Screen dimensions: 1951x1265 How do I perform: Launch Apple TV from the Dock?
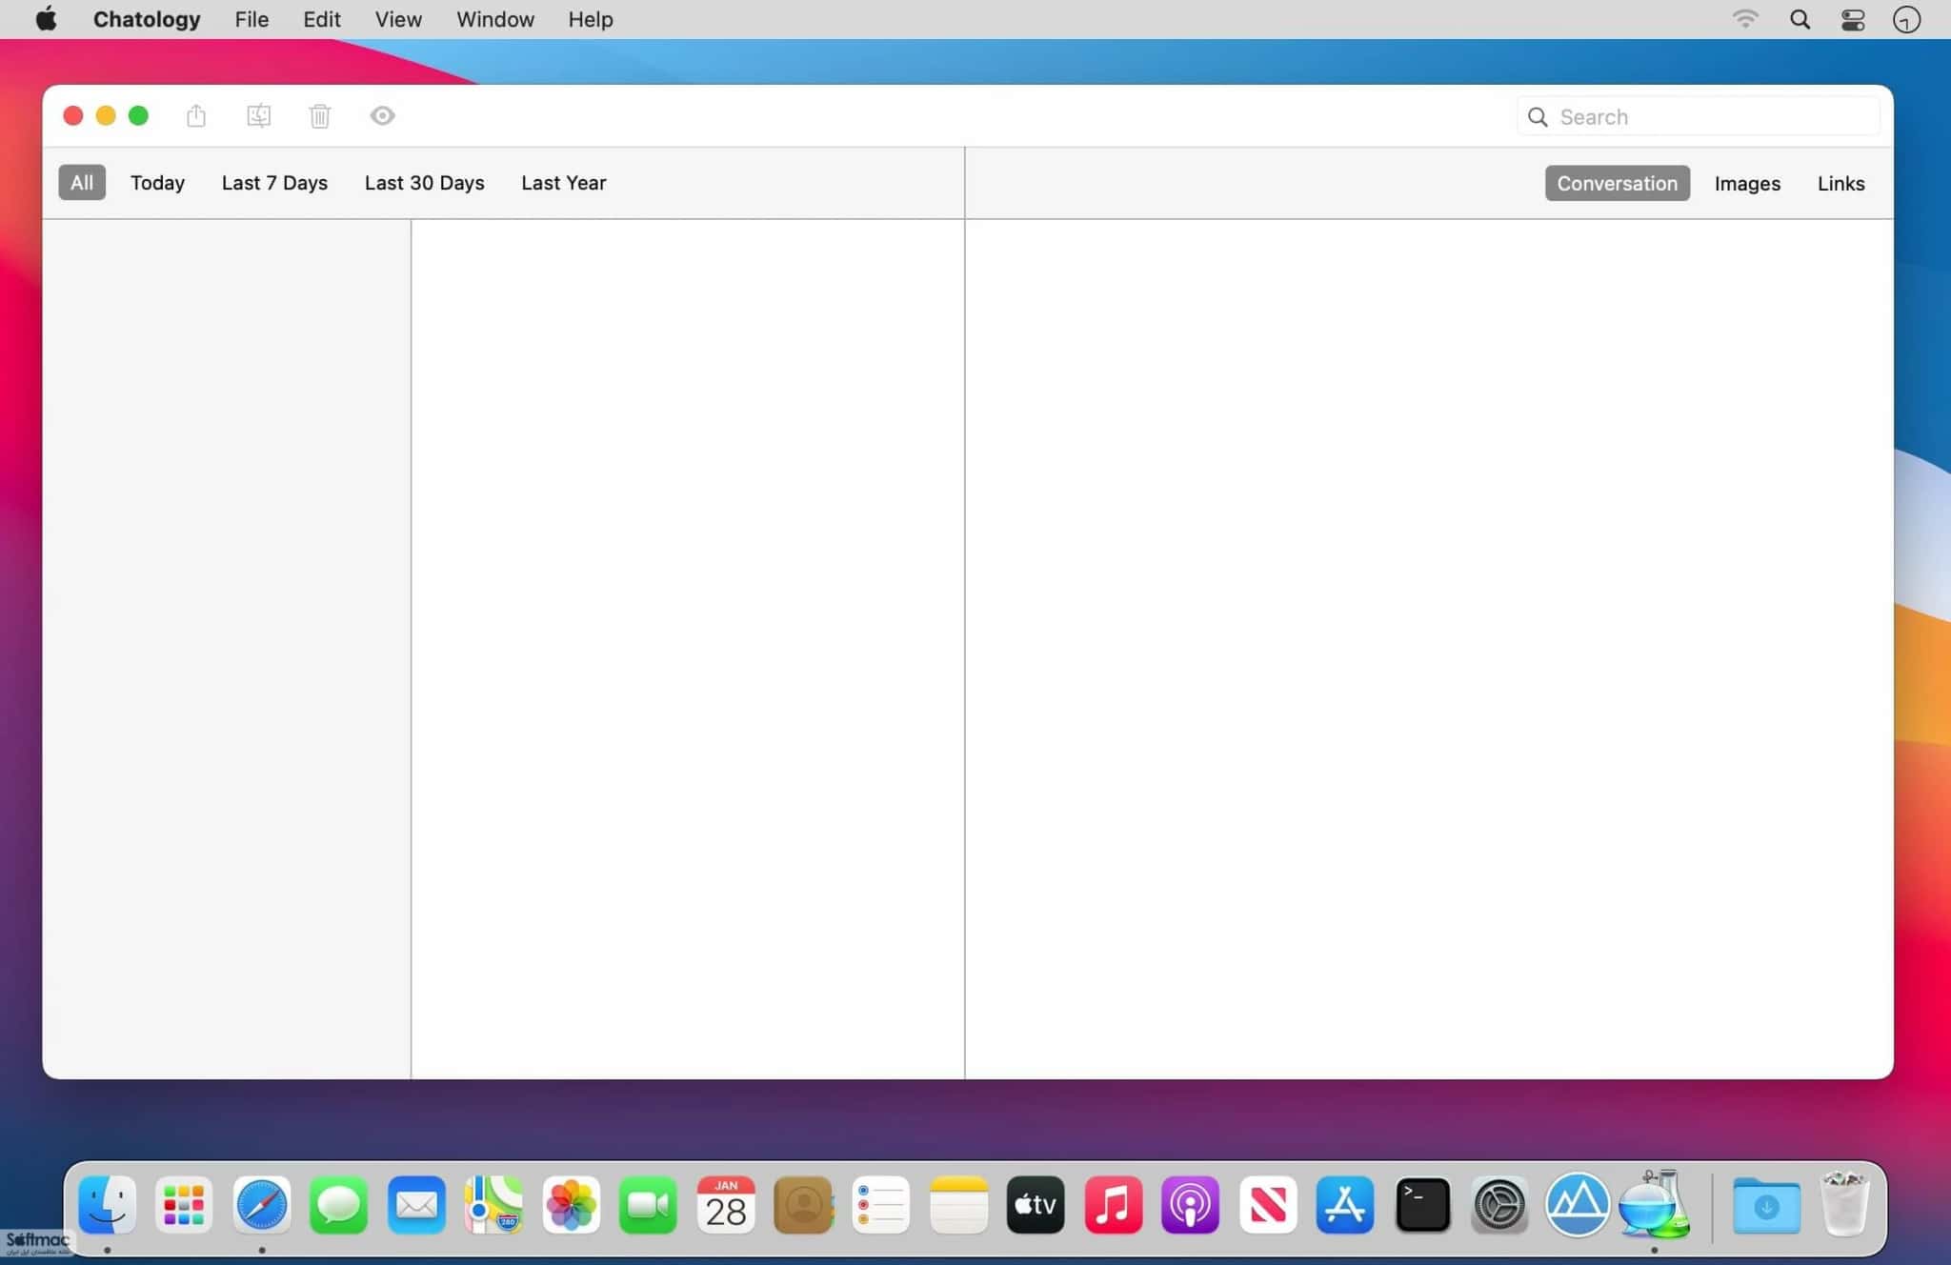(x=1036, y=1205)
